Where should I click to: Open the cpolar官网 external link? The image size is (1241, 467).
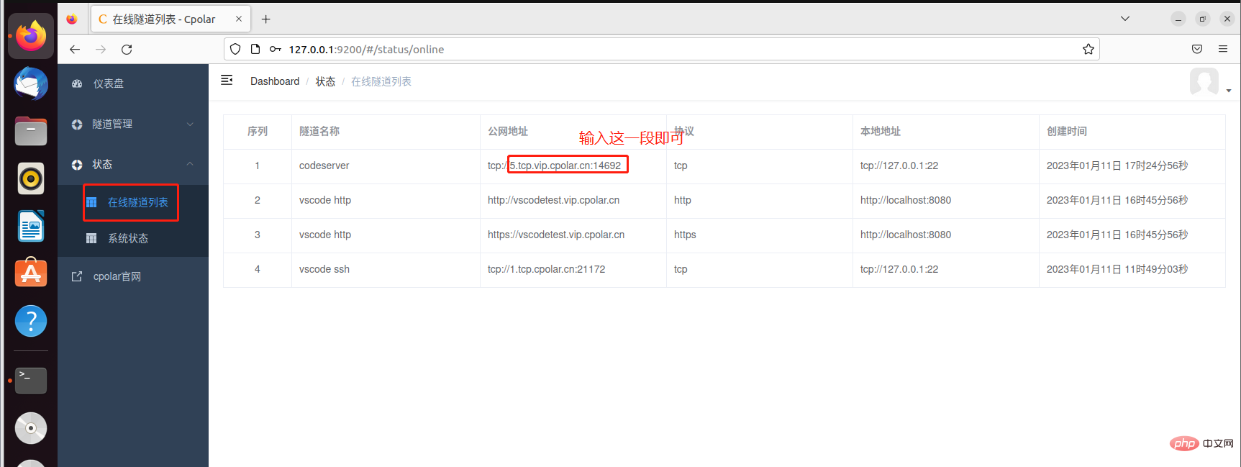coord(117,276)
